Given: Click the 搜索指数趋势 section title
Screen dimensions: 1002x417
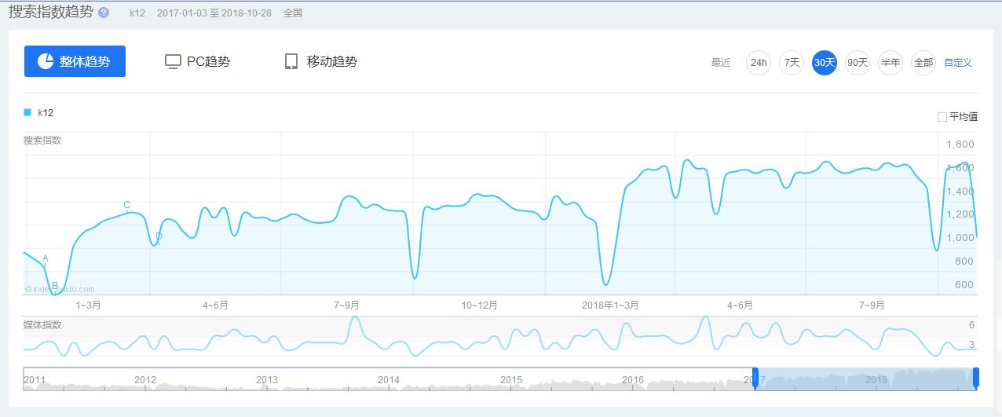Looking at the screenshot, I should pos(50,13).
